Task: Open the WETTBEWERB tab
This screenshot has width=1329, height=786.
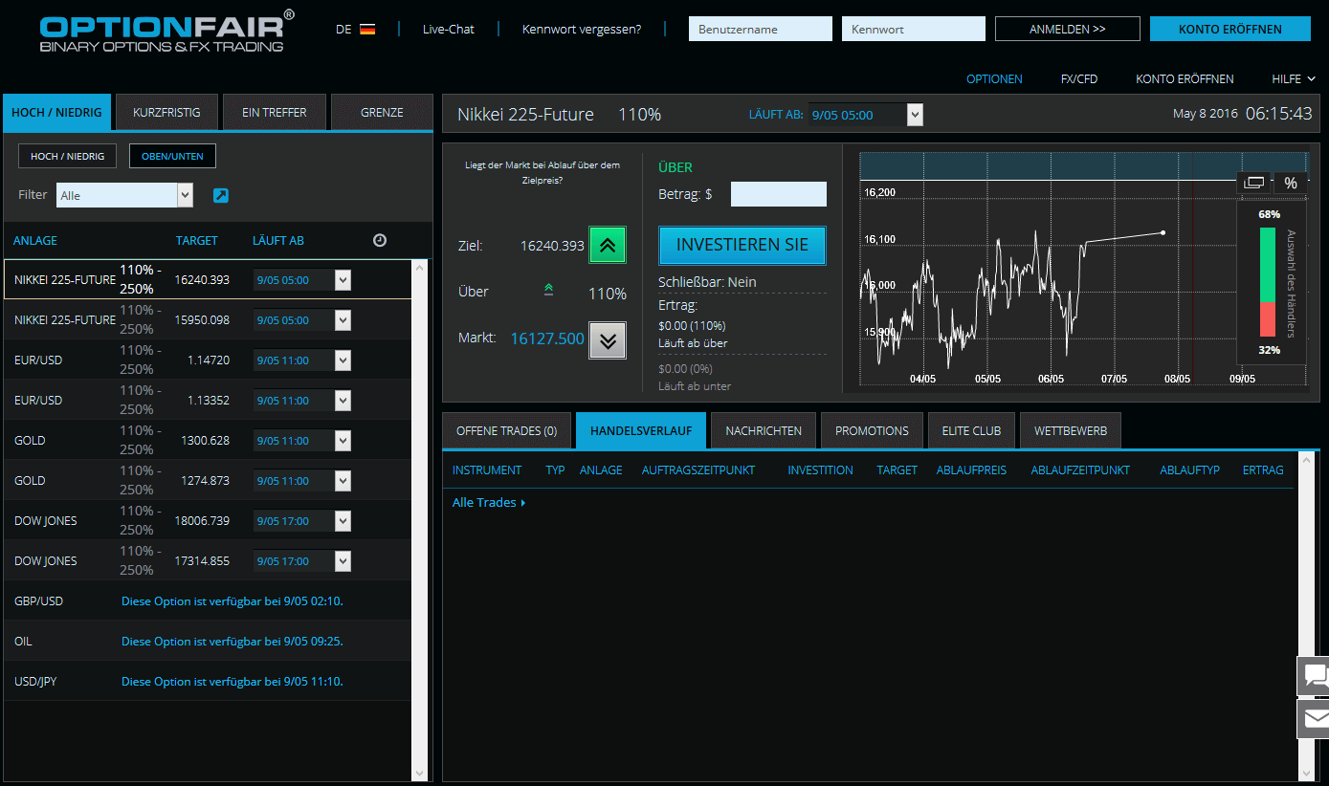Action: tap(1071, 431)
